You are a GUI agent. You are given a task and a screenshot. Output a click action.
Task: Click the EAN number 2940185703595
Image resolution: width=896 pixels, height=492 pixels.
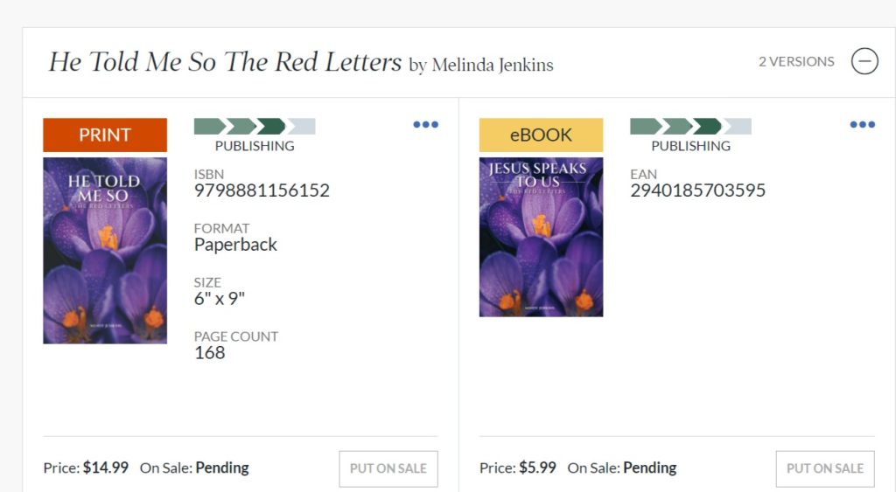pos(697,191)
